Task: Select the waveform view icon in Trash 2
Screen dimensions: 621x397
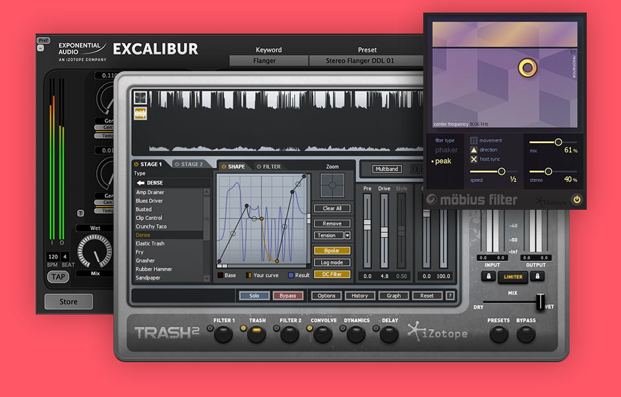Action: point(140,98)
